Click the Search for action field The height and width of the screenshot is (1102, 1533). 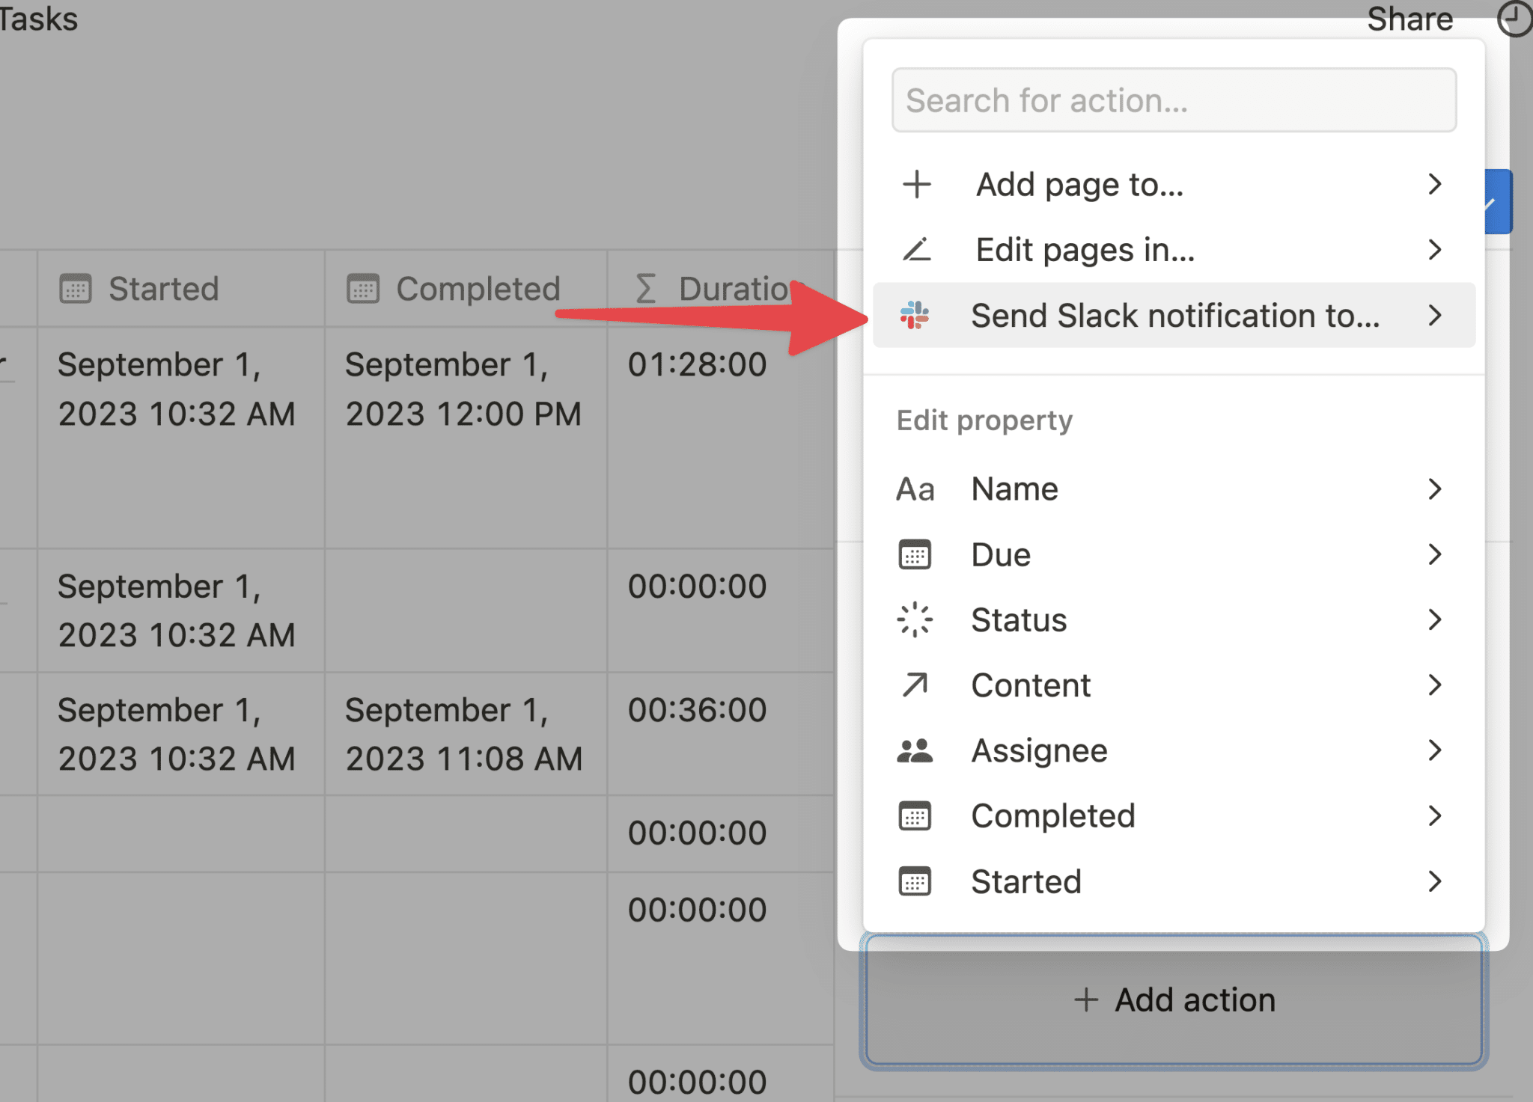point(1173,100)
